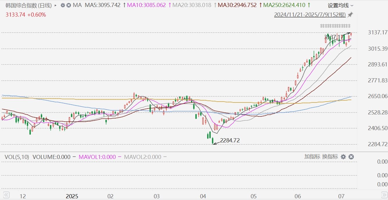
Task: Expand the 设置均线 dropdown
Action: point(341,5)
